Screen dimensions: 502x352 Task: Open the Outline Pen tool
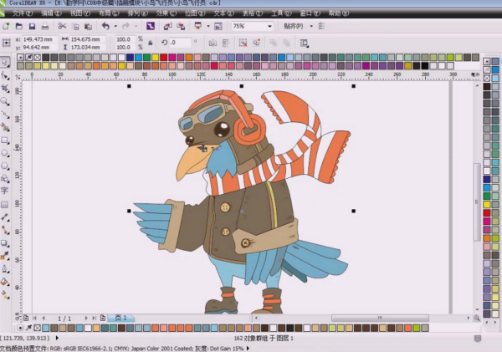tap(5, 268)
